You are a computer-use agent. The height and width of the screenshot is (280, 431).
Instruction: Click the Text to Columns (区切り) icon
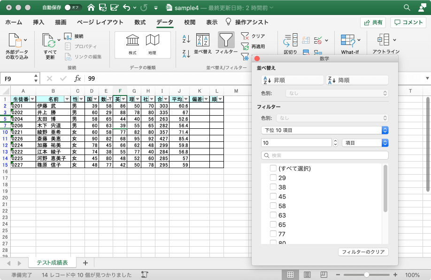(x=290, y=40)
